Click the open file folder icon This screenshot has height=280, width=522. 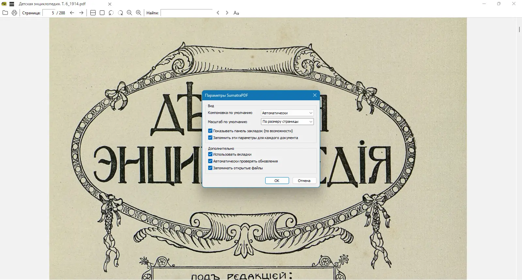[5, 13]
